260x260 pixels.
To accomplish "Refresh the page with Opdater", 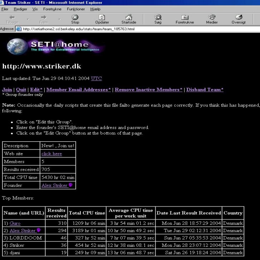I will 102,19.
